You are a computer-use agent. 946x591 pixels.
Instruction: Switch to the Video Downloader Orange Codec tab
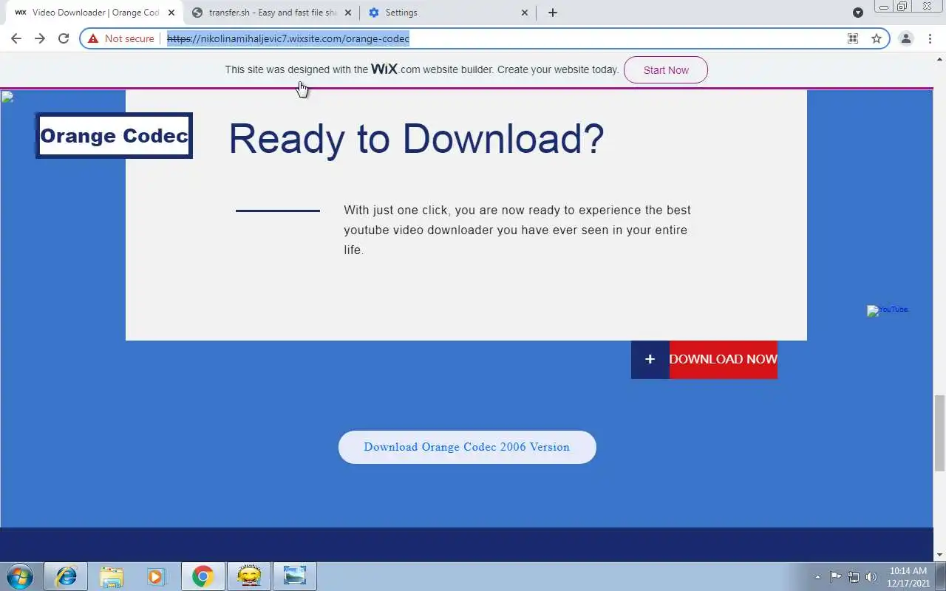pos(95,13)
